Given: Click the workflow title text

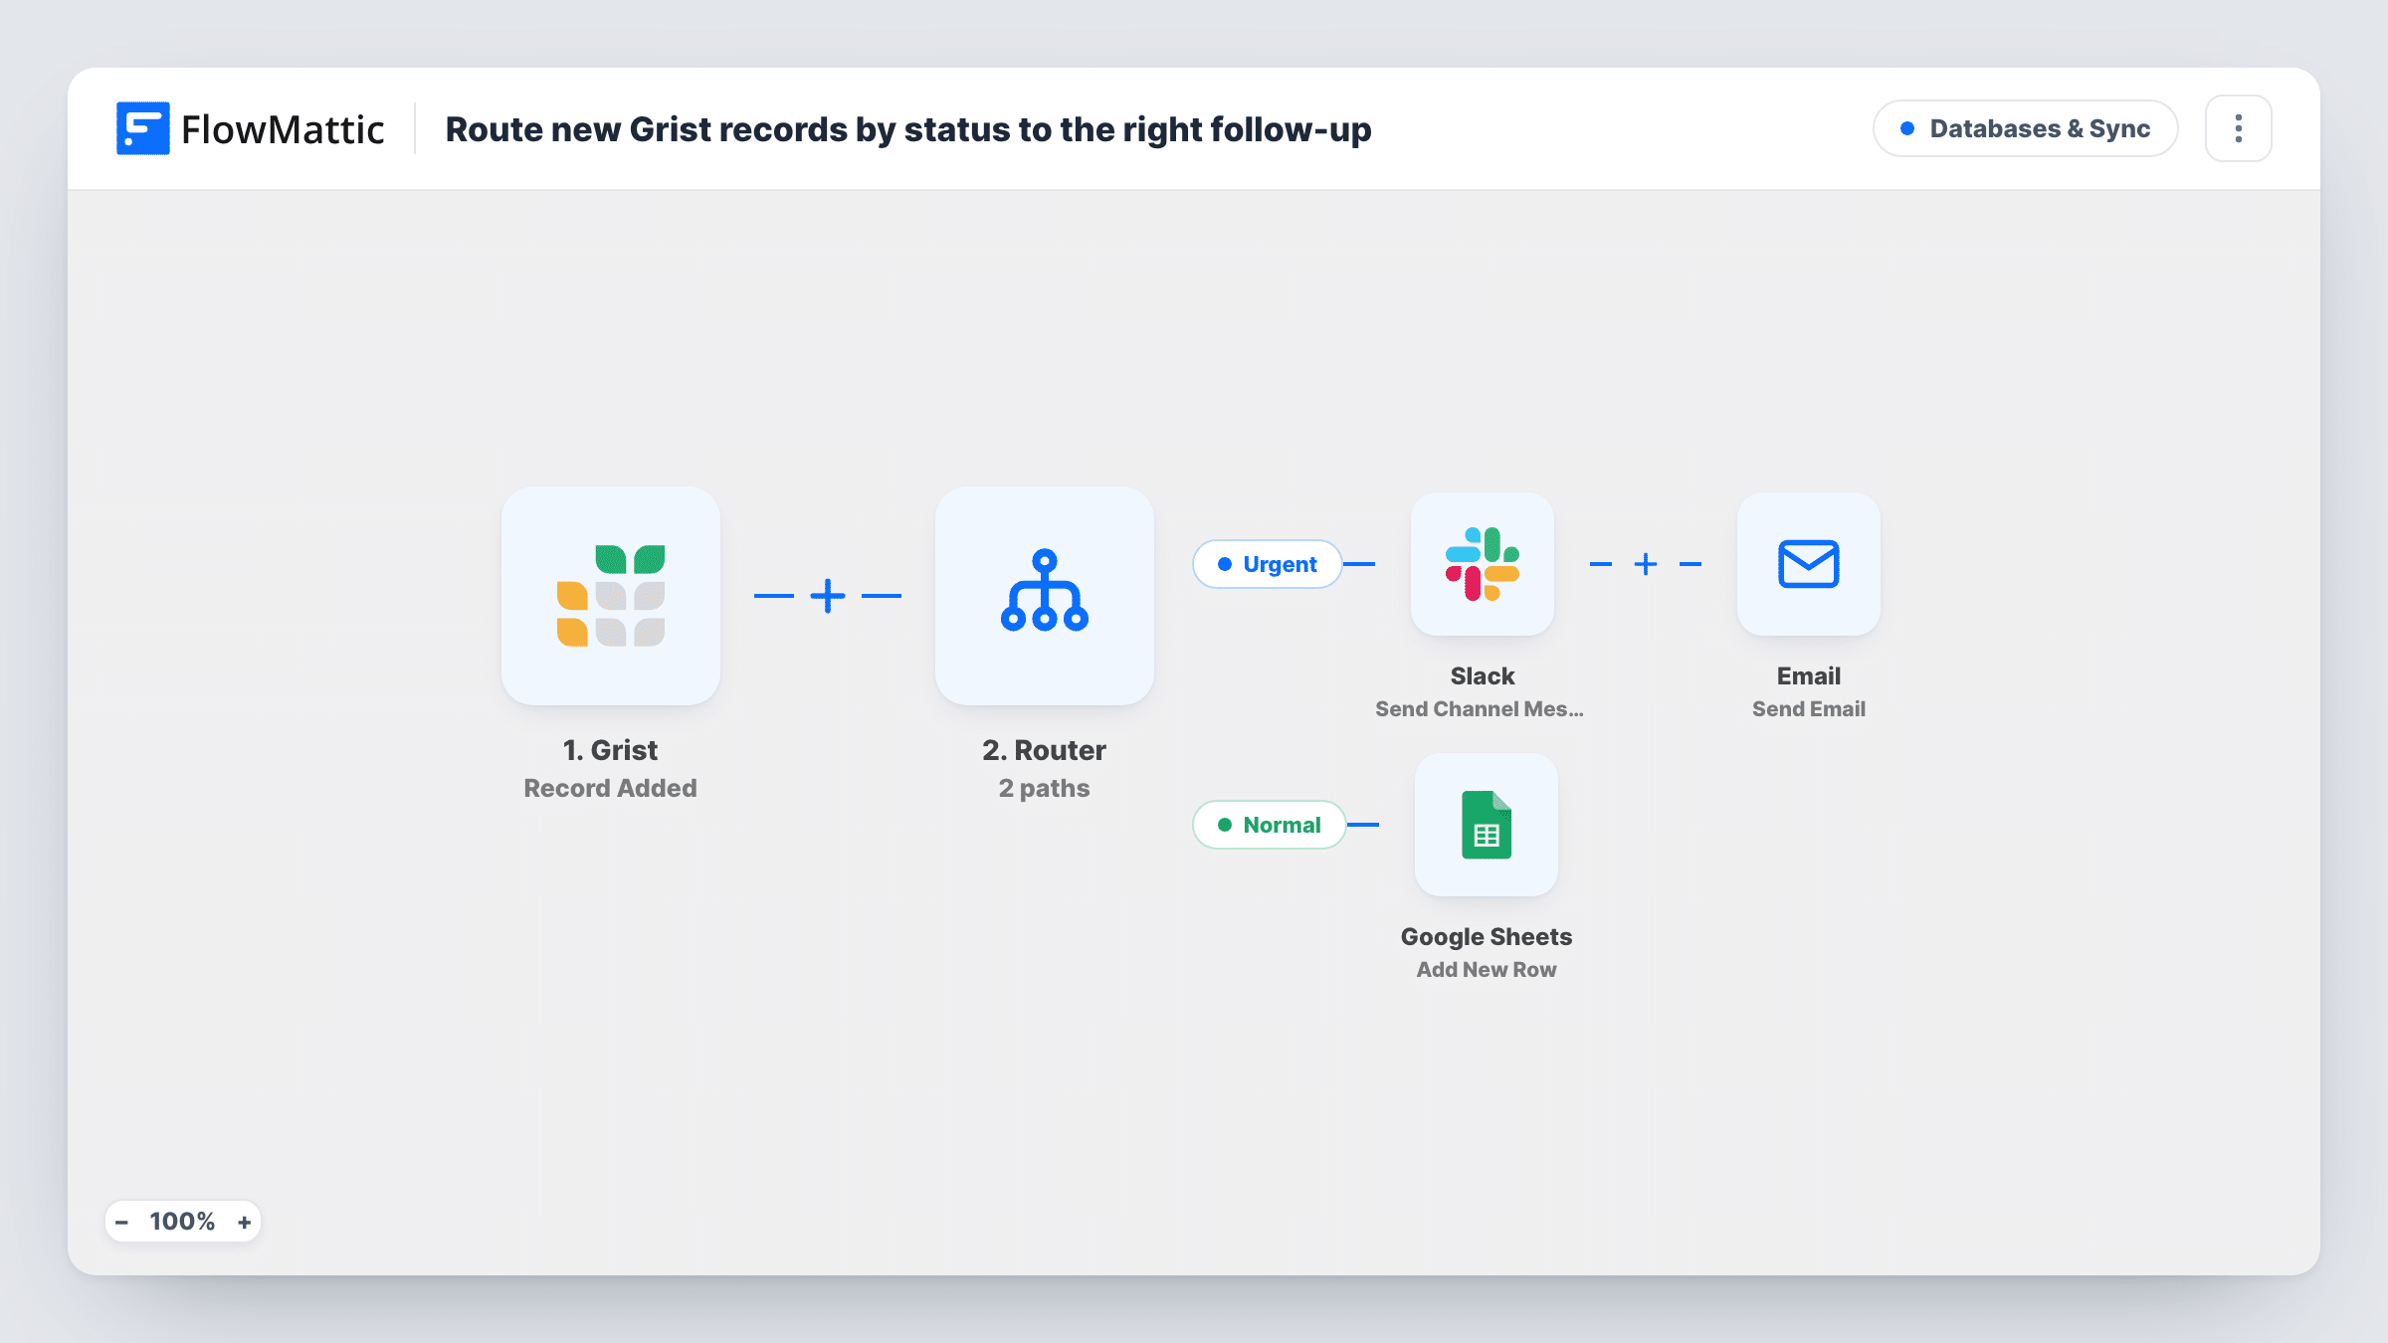Looking at the screenshot, I should 907,129.
